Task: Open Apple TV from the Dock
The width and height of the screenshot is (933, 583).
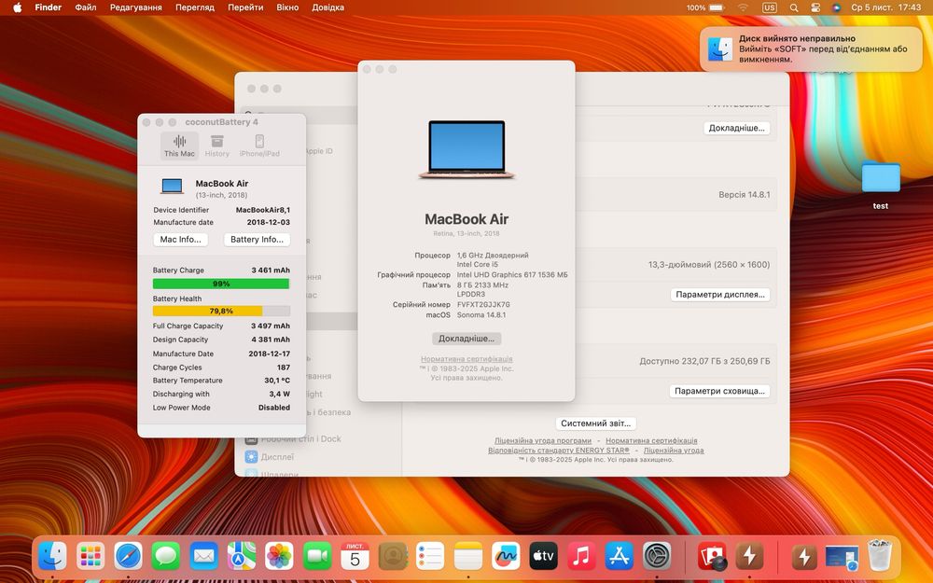Action: [x=544, y=557]
